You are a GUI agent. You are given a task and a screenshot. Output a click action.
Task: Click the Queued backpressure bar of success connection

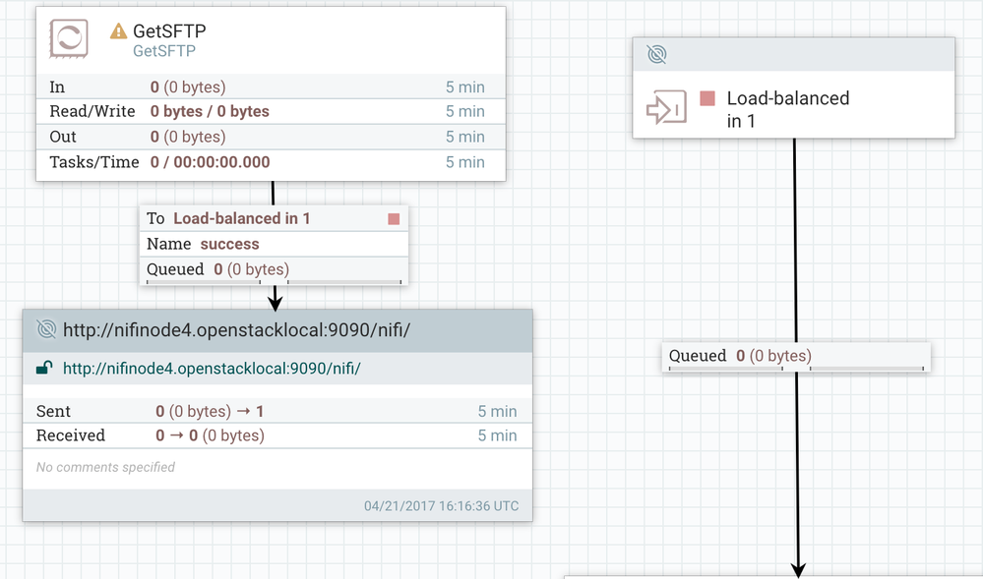(x=274, y=282)
